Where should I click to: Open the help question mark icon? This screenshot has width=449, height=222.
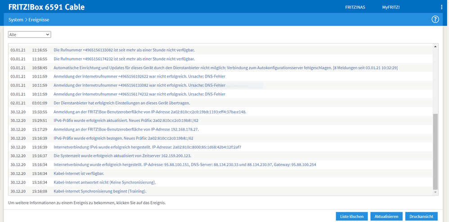click(435, 19)
